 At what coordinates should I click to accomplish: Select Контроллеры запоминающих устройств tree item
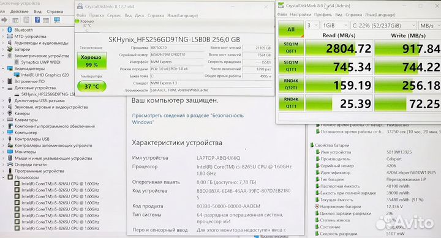coord(53,145)
